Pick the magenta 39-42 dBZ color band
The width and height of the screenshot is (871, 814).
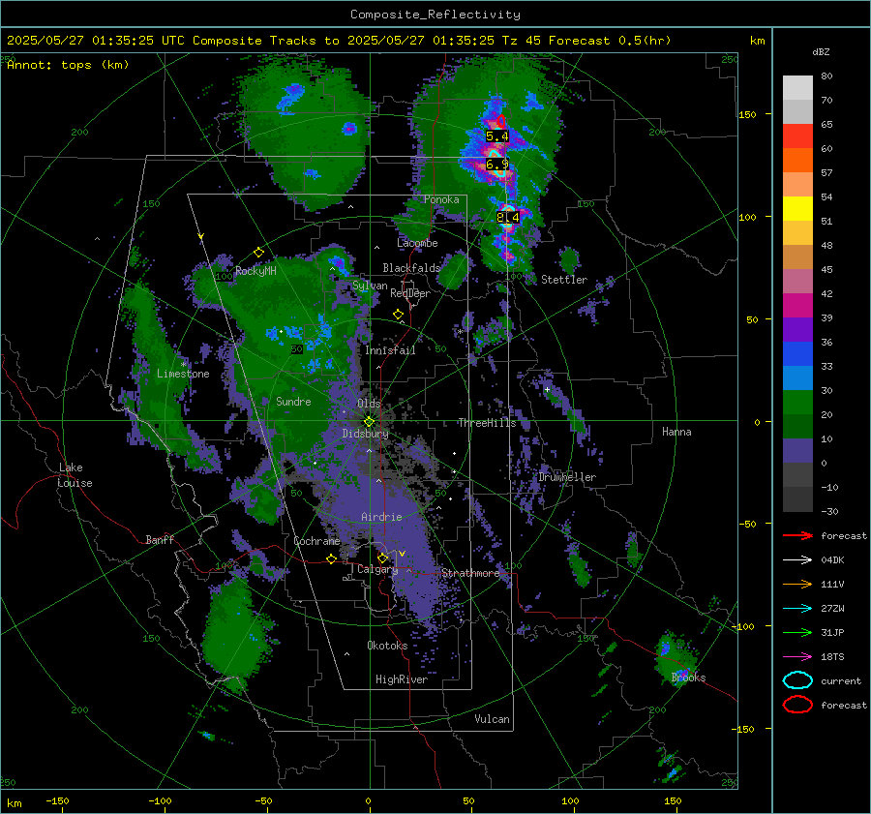(797, 306)
